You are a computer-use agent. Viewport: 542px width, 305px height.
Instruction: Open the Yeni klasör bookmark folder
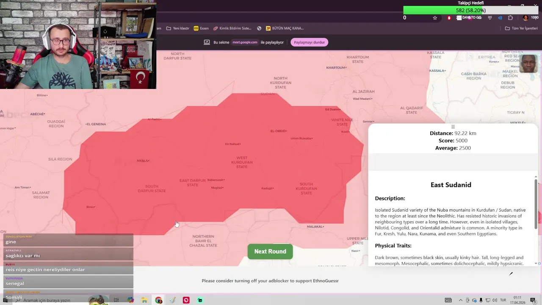177,28
